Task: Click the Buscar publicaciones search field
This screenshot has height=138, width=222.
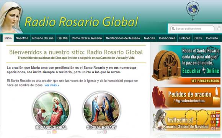Action: click(x=193, y=29)
